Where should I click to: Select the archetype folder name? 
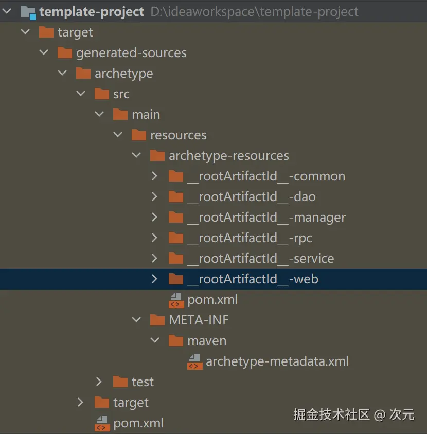coord(124,74)
